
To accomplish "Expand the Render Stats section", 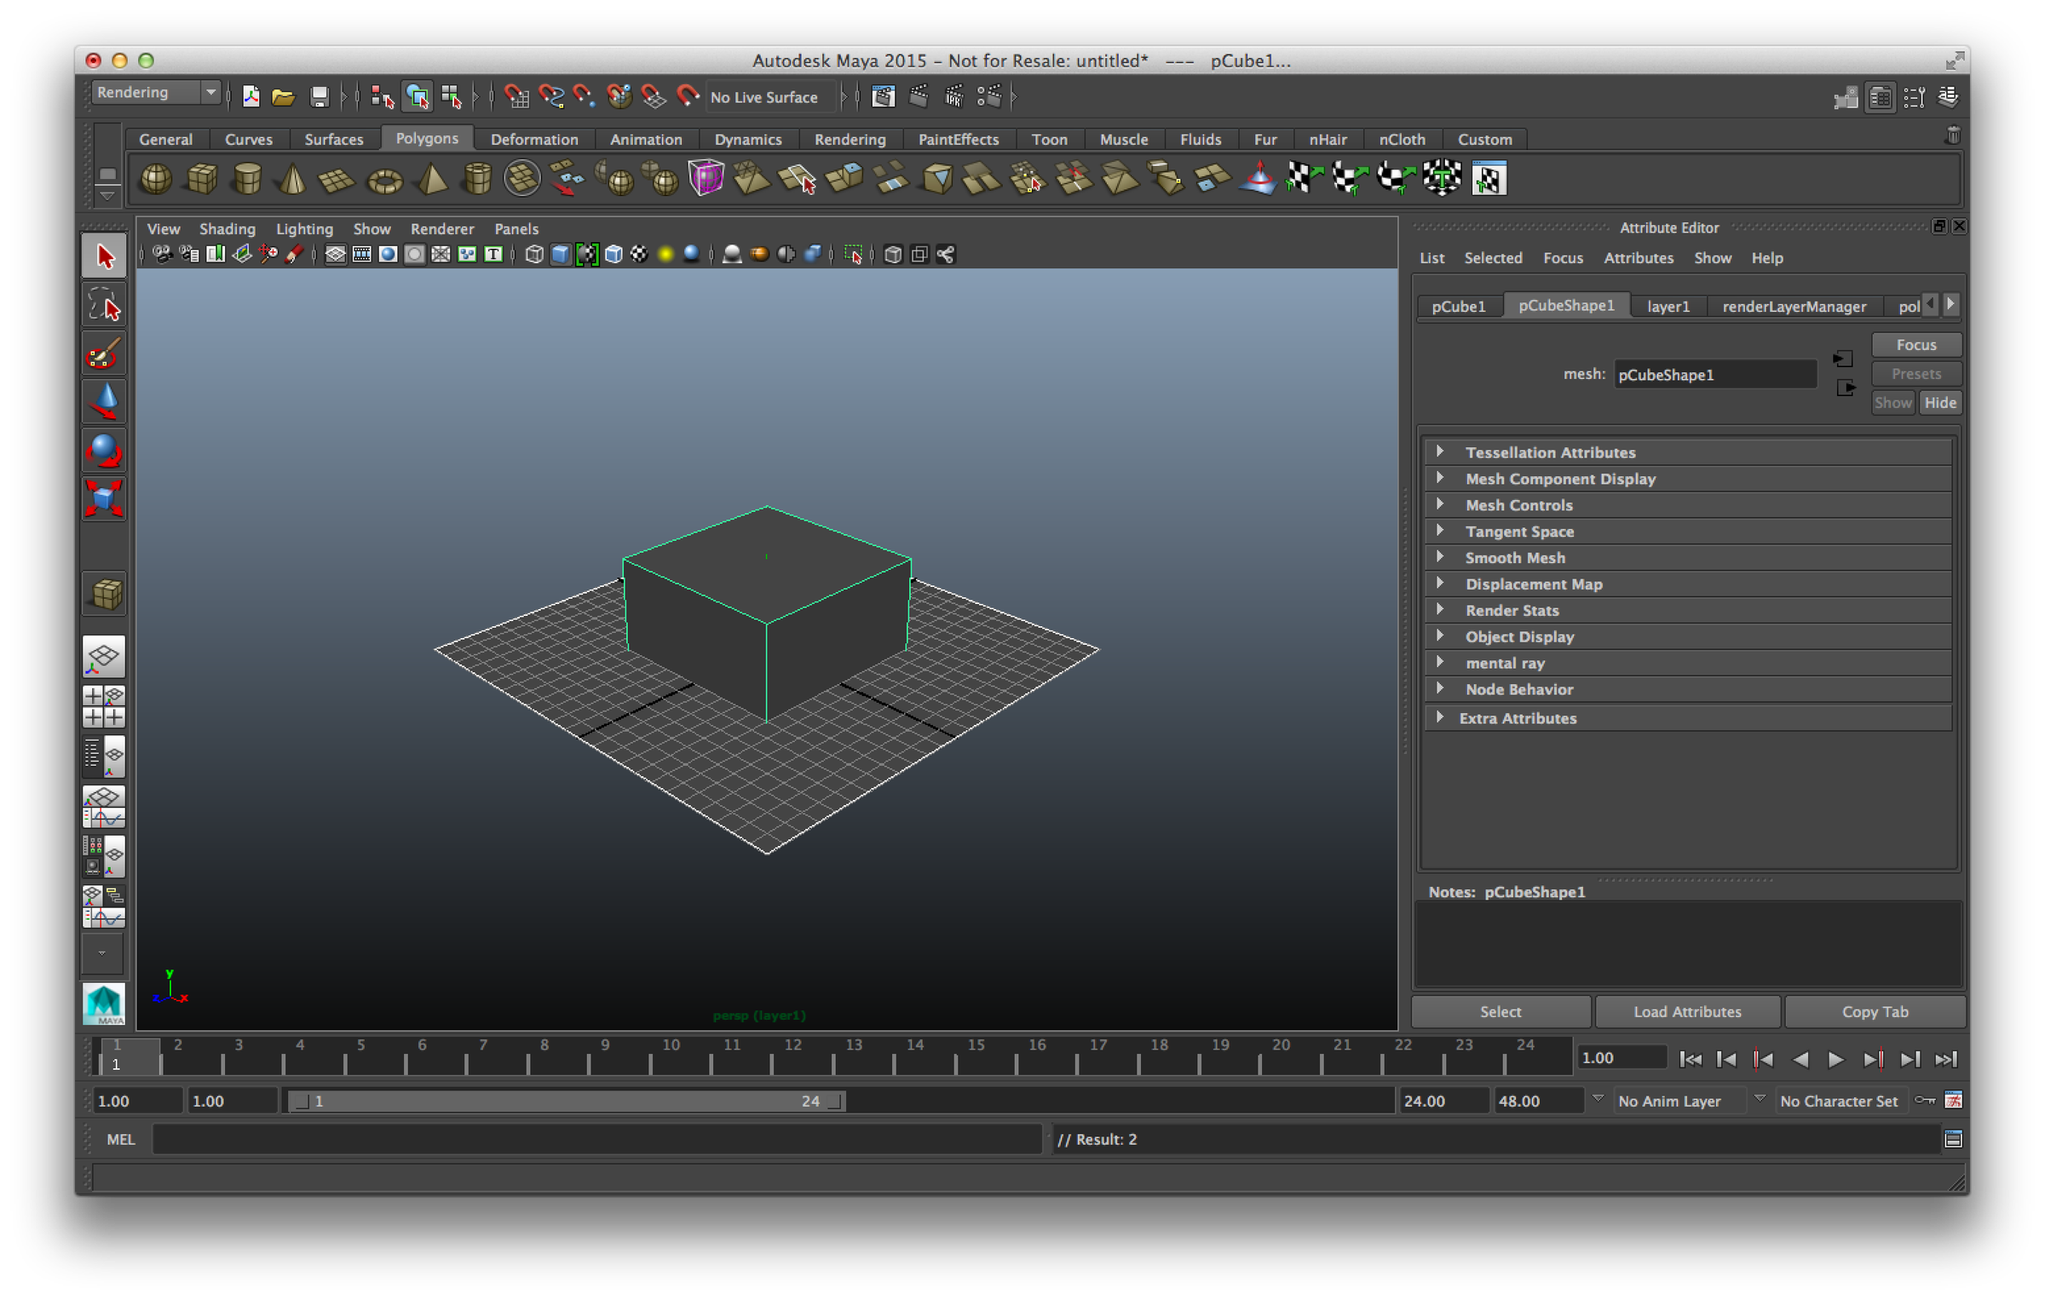I will pyautogui.click(x=1512, y=610).
